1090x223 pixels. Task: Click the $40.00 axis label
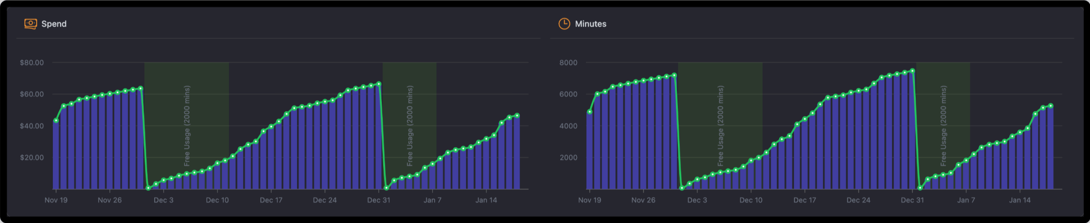(x=32, y=126)
